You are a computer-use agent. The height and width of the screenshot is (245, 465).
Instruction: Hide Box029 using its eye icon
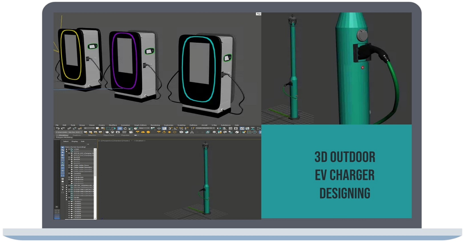pos(69,157)
